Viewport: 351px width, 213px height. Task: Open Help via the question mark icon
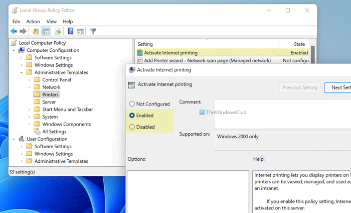click(x=70, y=31)
